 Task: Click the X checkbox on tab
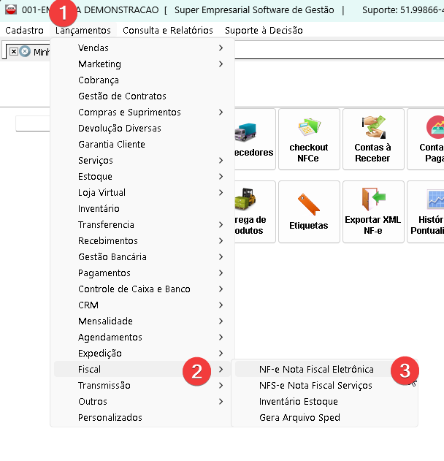14,52
